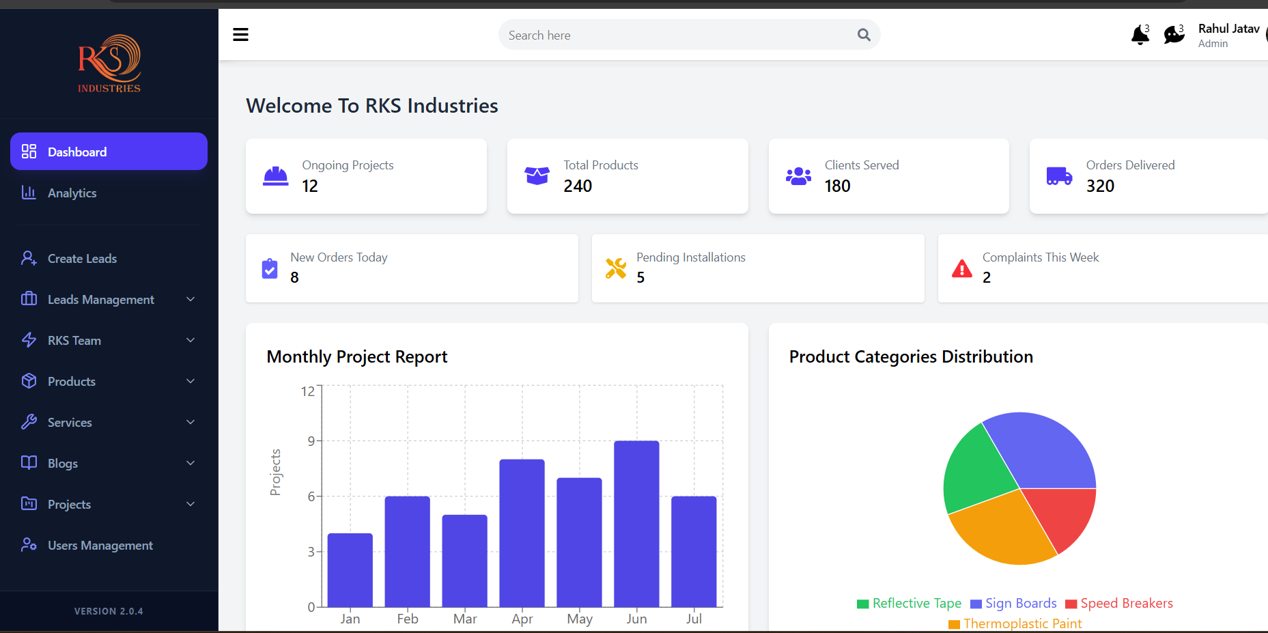Open the Users Management menu item
This screenshot has width=1268, height=633.
[109, 545]
